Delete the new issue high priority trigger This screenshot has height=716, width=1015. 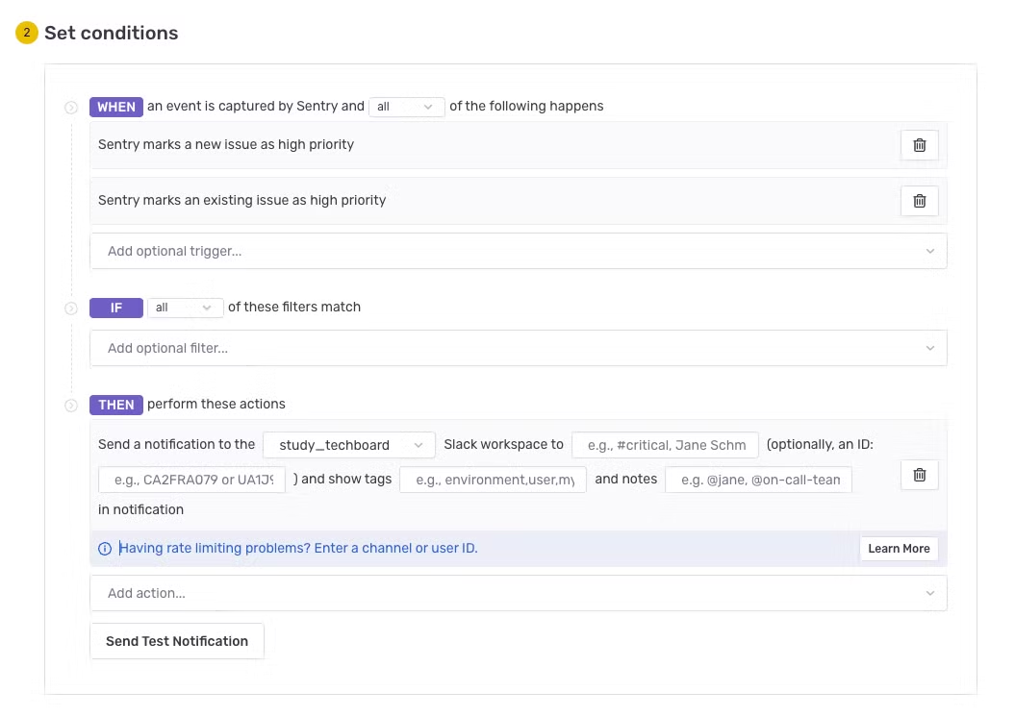[919, 145]
